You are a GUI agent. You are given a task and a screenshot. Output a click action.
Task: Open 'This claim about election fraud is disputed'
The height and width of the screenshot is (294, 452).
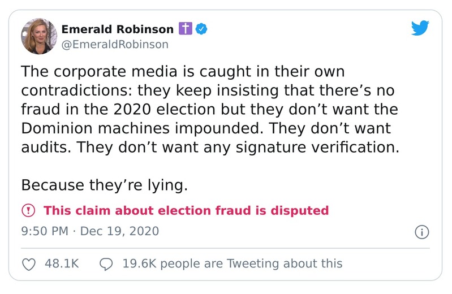tap(186, 211)
